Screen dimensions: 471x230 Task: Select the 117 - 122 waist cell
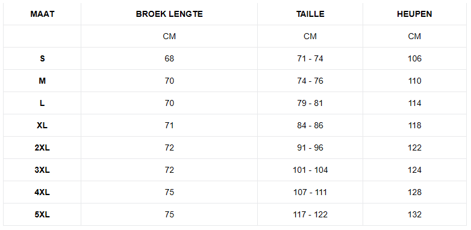(x=310, y=215)
